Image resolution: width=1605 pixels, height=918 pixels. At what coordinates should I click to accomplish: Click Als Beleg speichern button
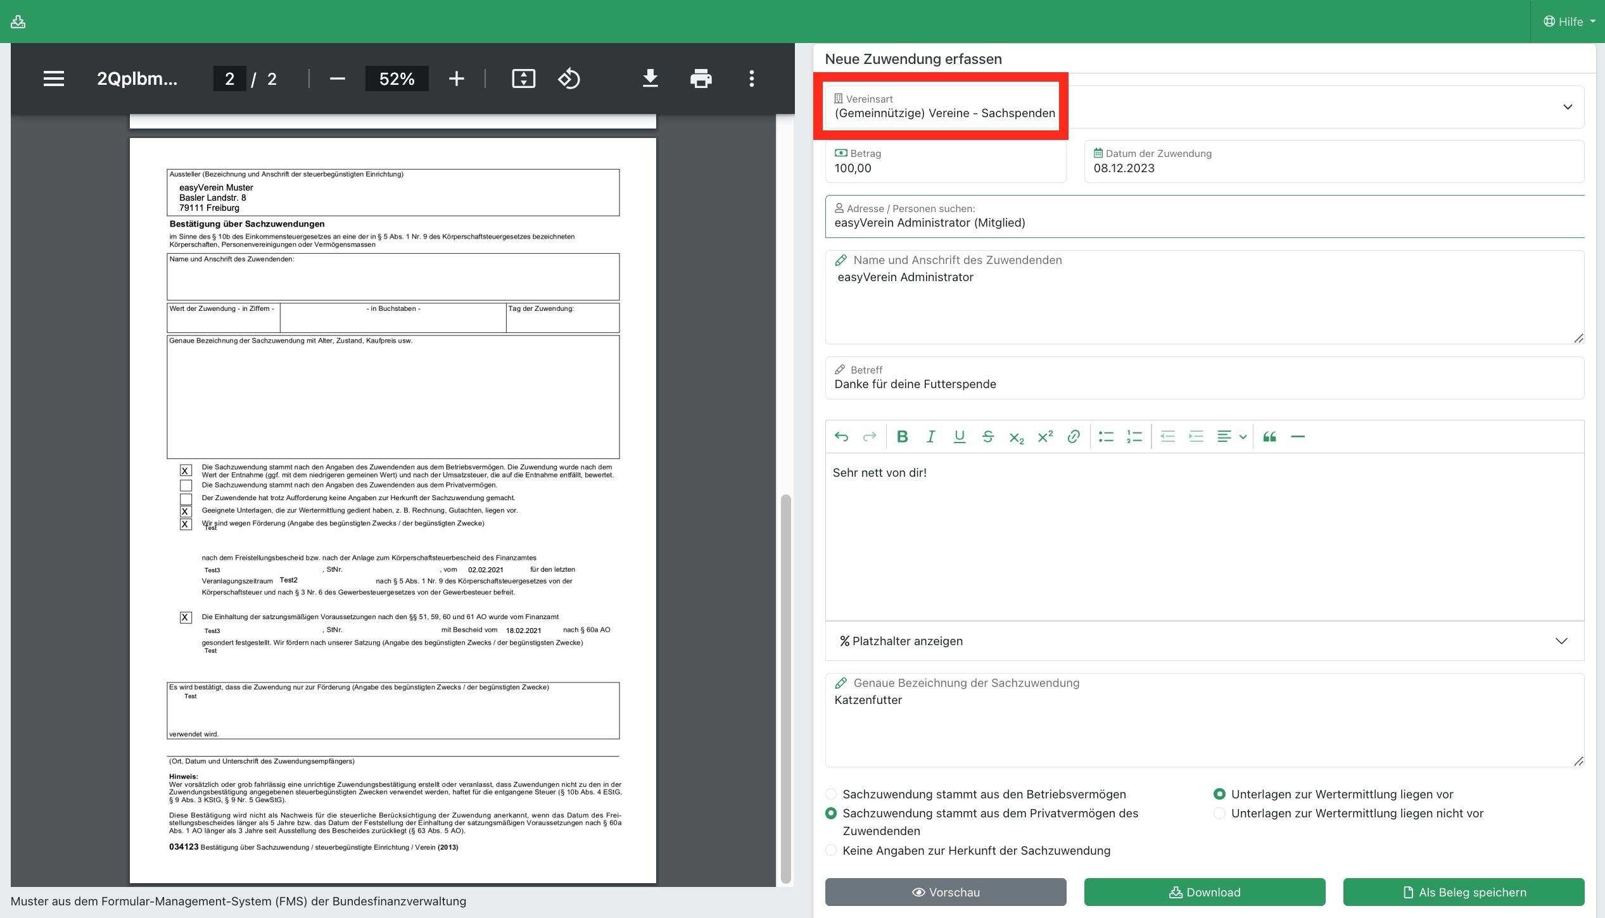[1463, 892]
